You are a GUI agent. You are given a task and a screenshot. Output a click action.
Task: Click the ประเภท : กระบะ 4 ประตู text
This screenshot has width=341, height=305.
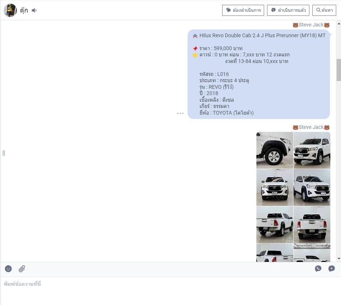(x=224, y=80)
